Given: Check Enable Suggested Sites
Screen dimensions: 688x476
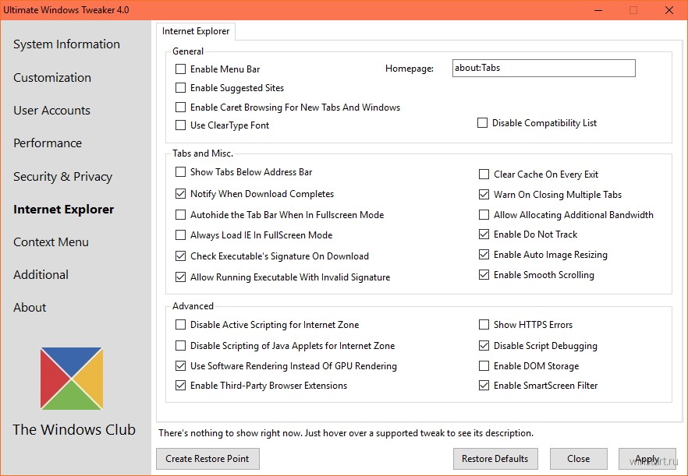Looking at the screenshot, I should (x=180, y=88).
